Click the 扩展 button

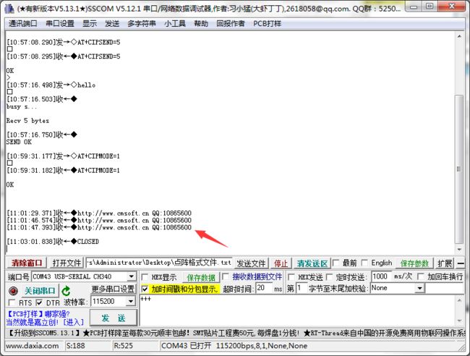point(445,263)
